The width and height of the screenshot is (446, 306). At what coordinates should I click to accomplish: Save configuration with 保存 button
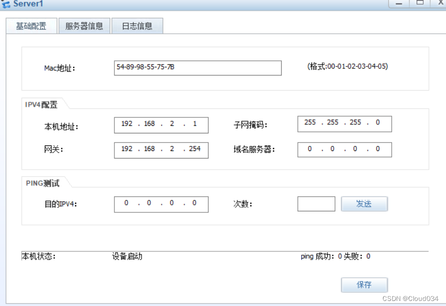coord(364,285)
